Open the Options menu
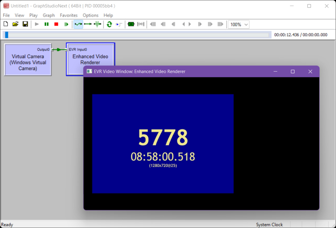Viewport: 336px width, 228px height. tap(90, 15)
